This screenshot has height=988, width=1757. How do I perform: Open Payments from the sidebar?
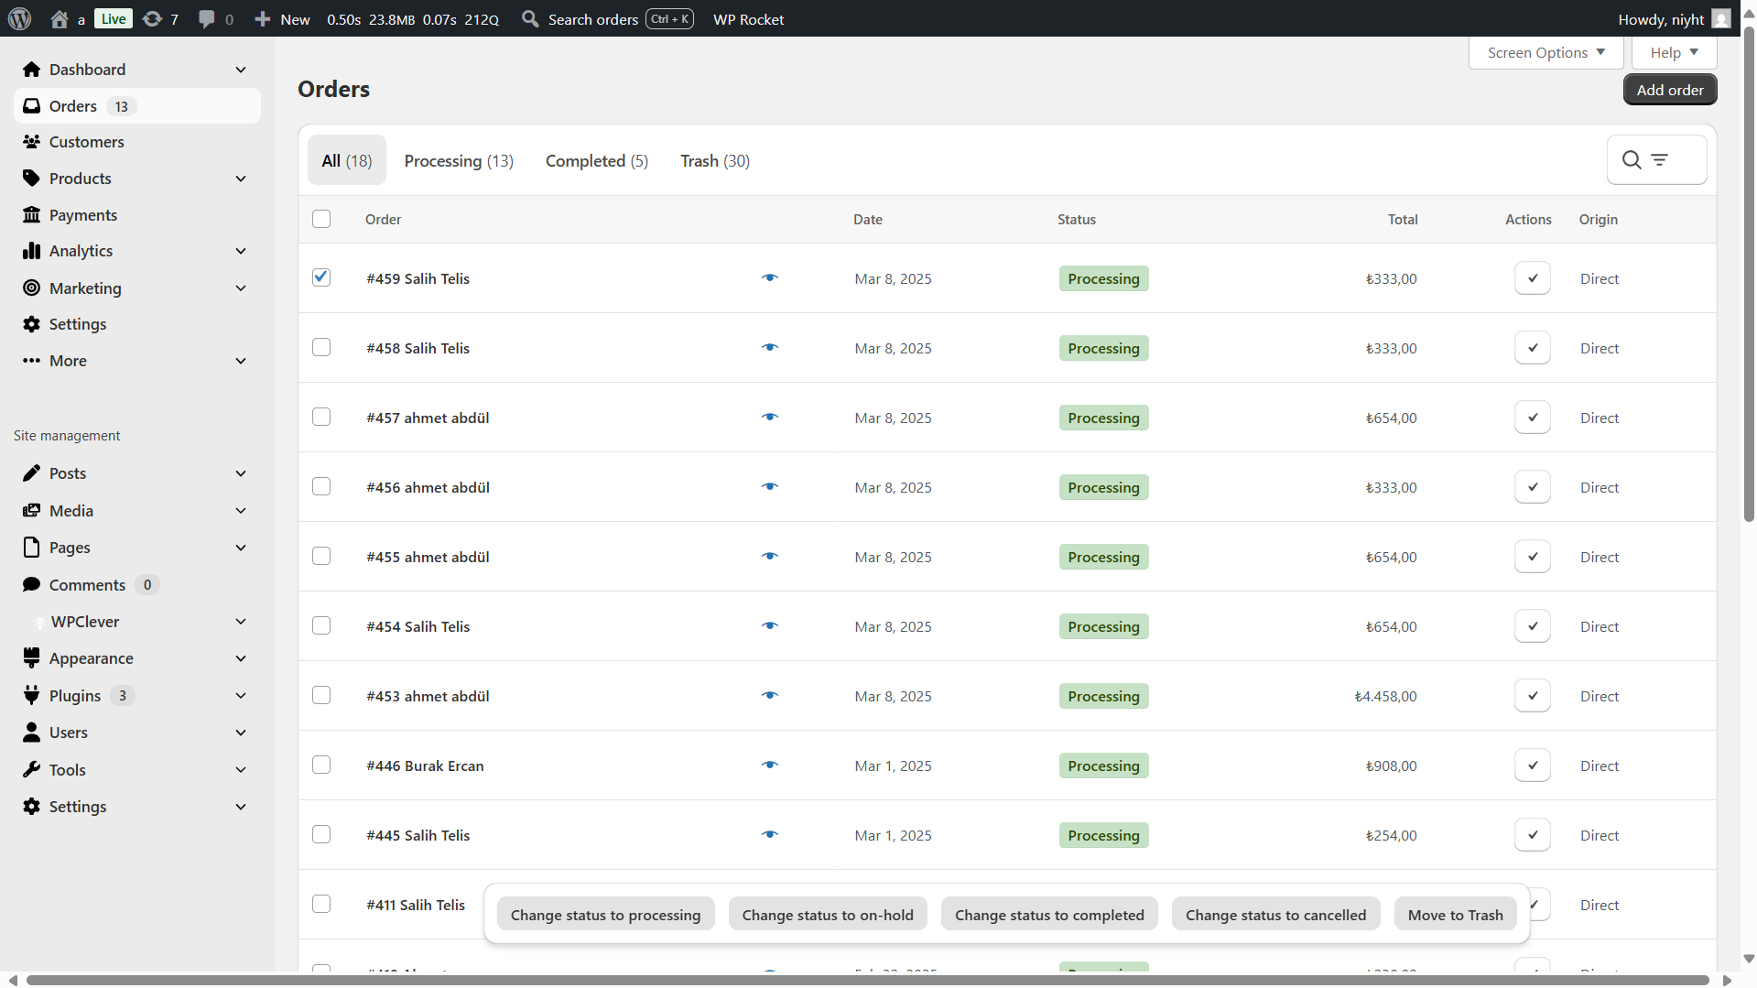coord(82,215)
